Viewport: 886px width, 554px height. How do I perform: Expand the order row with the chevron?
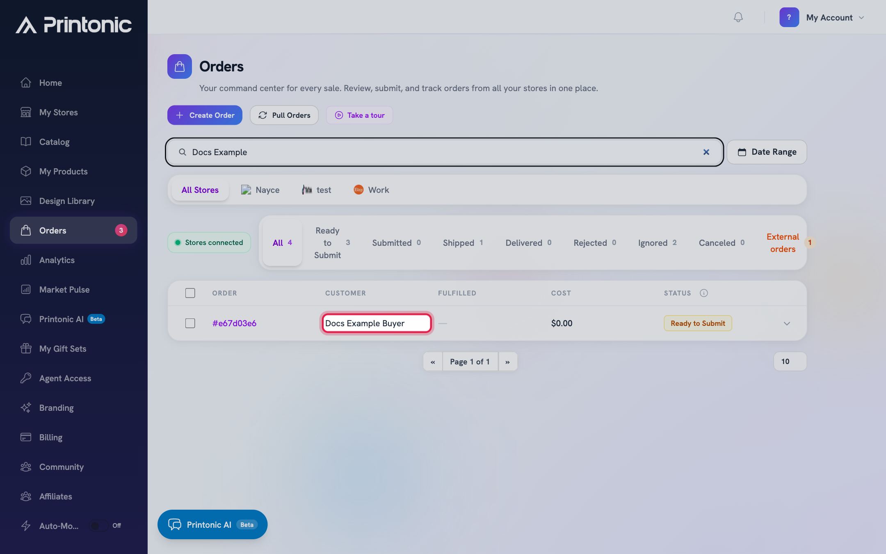(x=787, y=323)
